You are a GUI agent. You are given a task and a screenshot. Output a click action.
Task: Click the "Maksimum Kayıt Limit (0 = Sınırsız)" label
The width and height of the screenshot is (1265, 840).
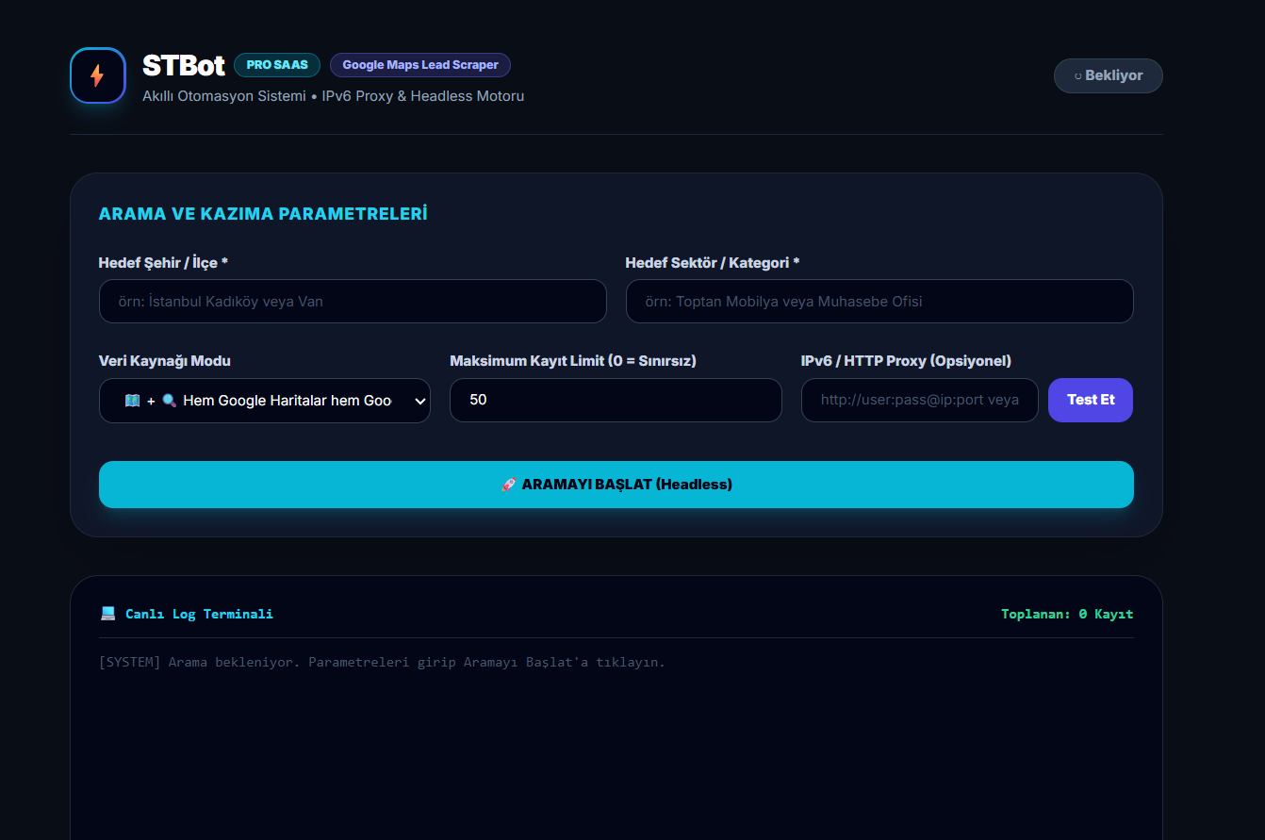(x=573, y=361)
